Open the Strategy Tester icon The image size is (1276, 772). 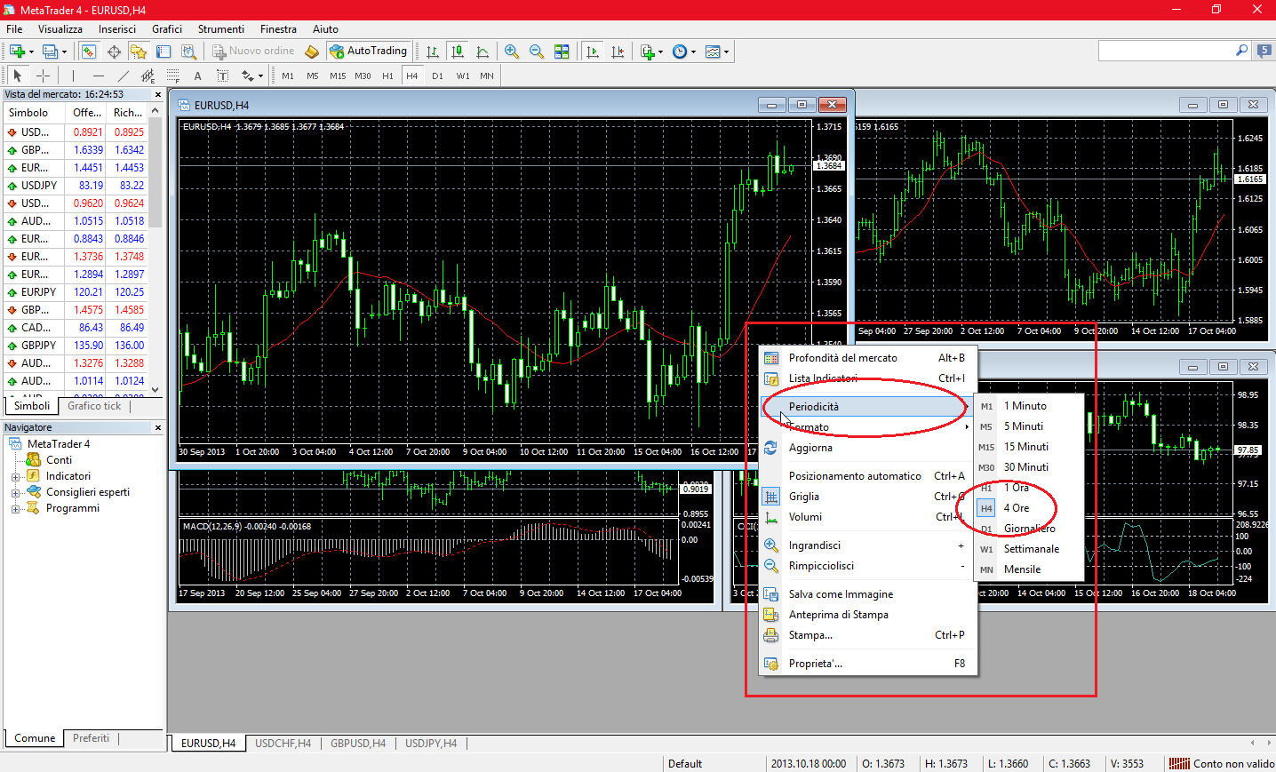tap(188, 52)
